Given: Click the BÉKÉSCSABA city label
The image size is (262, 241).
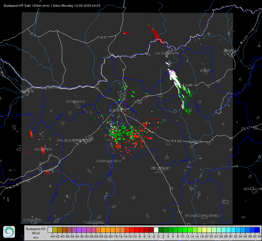Looking at the screenshot, I should [253, 189].
